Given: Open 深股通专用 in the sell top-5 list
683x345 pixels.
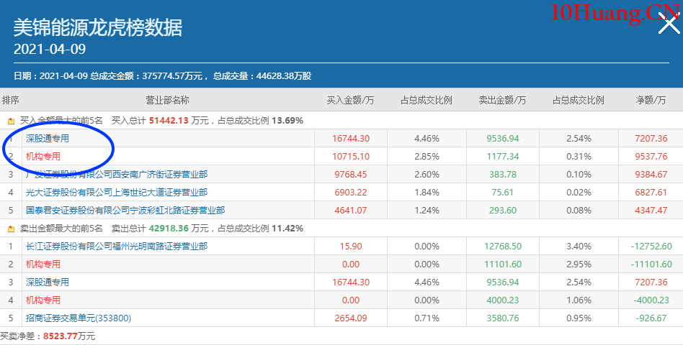Looking at the screenshot, I should [47, 282].
